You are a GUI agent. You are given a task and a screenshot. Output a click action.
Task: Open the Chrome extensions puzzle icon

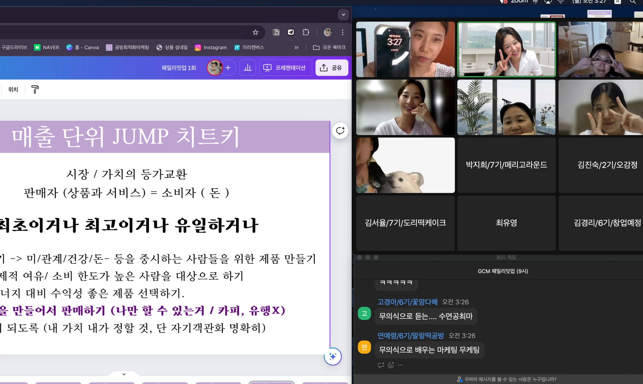pos(305,32)
